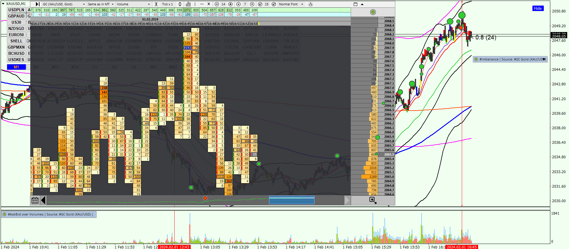Click the X icon in the cluster toolbar
The image size is (569, 249).
pyautogui.click(x=209, y=4)
